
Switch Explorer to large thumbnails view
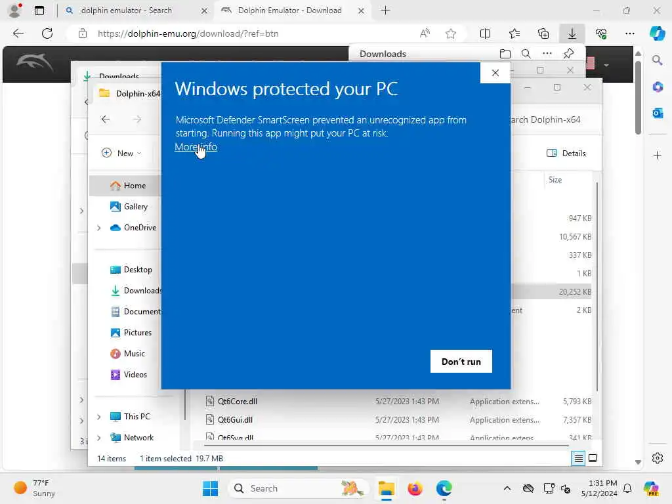point(593,459)
